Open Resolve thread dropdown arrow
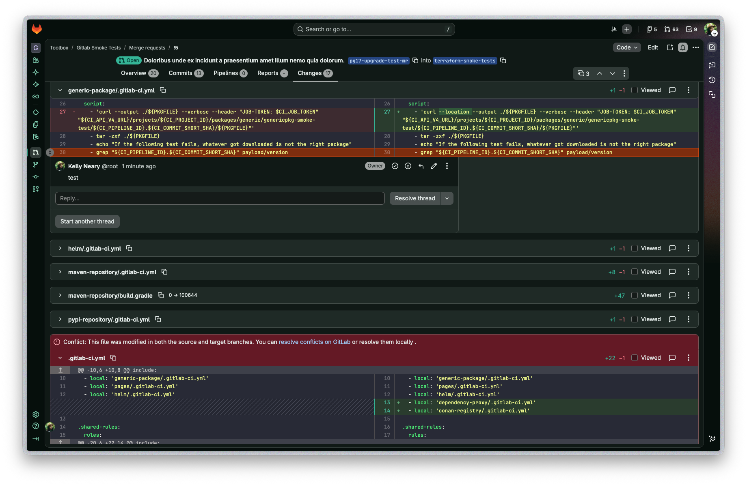Viewport: 747px width, 485px height. click(x=447, y=198)
